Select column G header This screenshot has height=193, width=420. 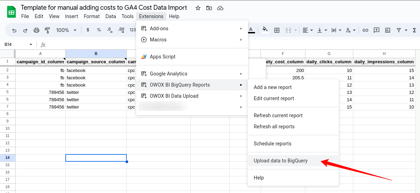[329, 54]
